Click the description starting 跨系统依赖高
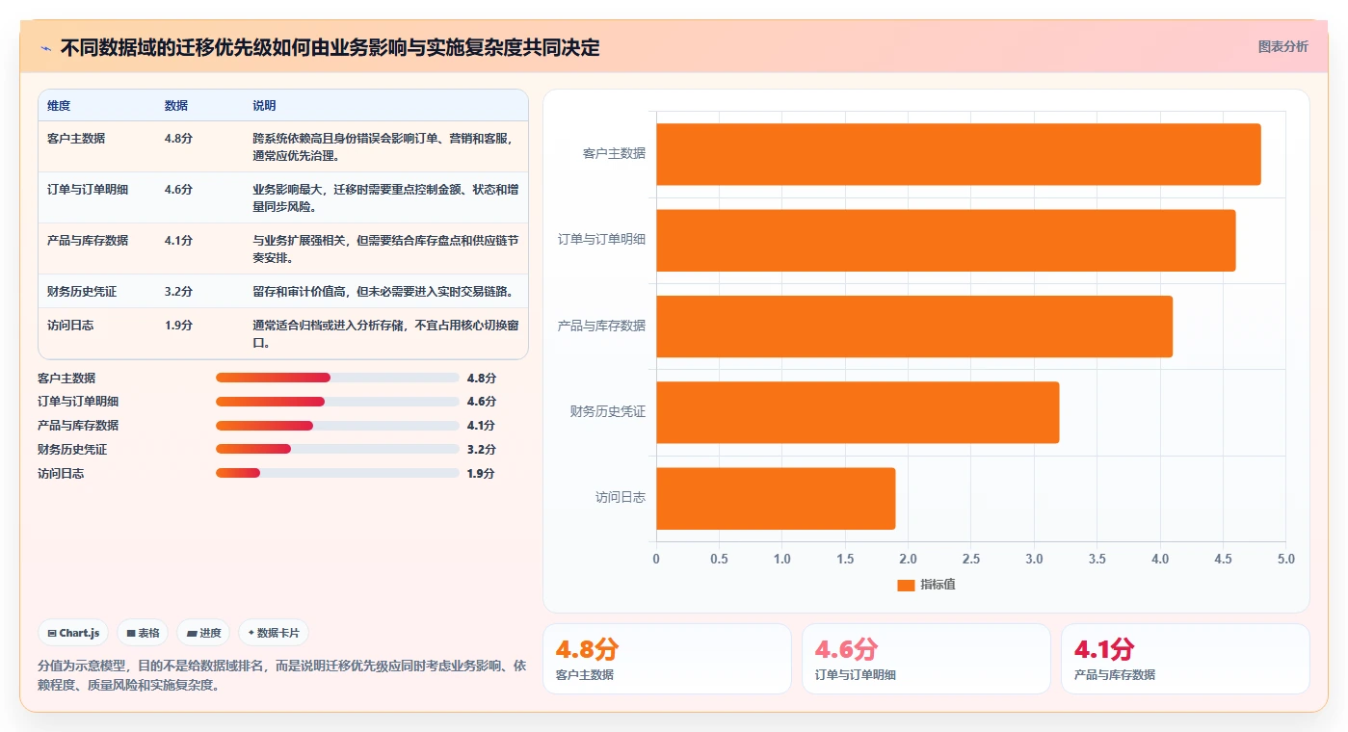Viewport: 1348px width, 732px height. [385, 147]
